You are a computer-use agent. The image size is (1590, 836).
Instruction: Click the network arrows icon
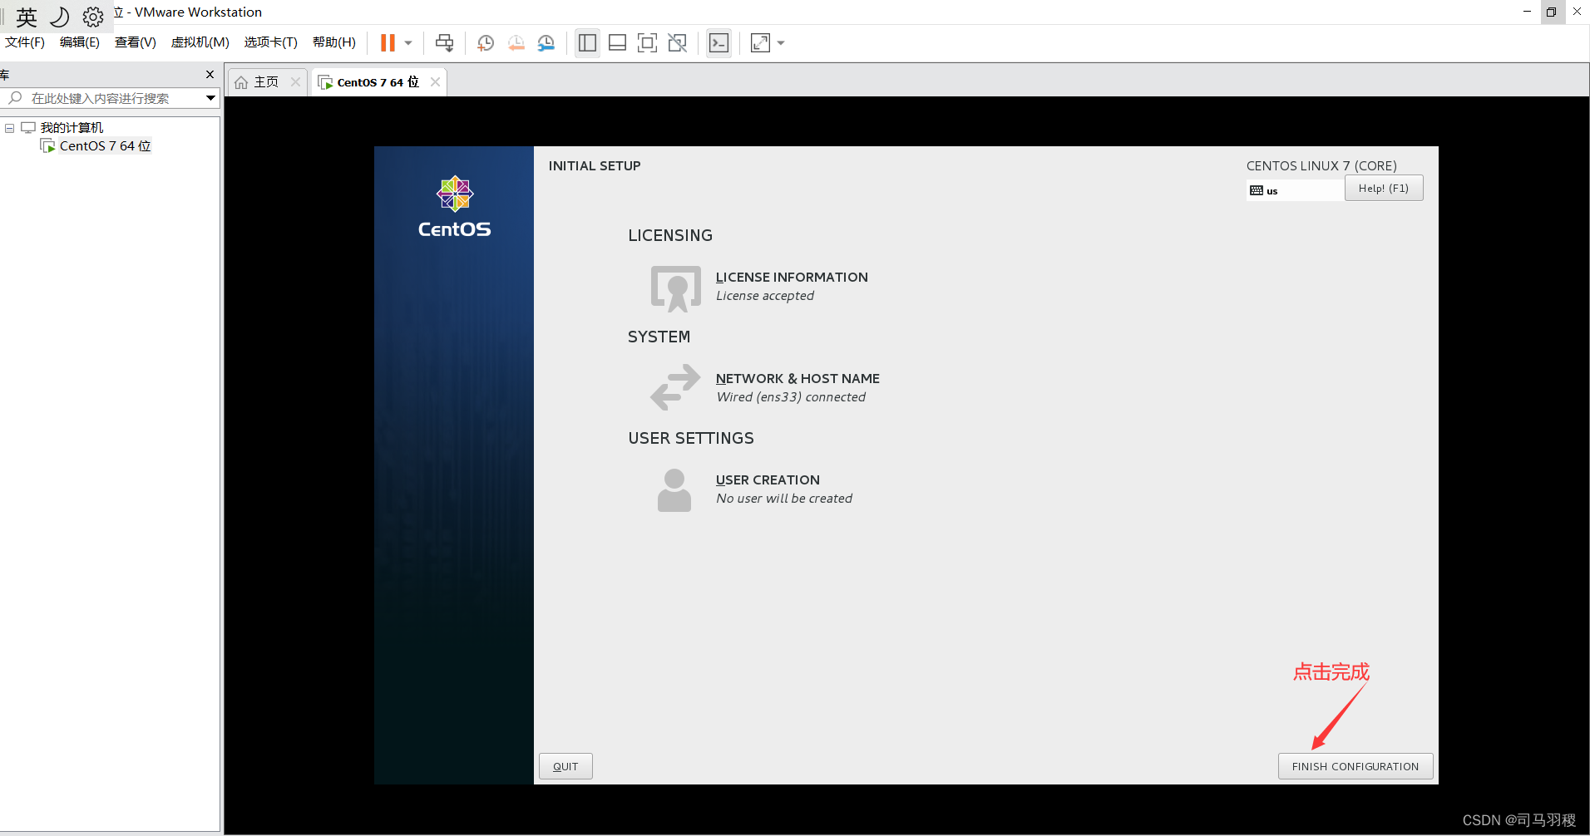coord(675,387)
